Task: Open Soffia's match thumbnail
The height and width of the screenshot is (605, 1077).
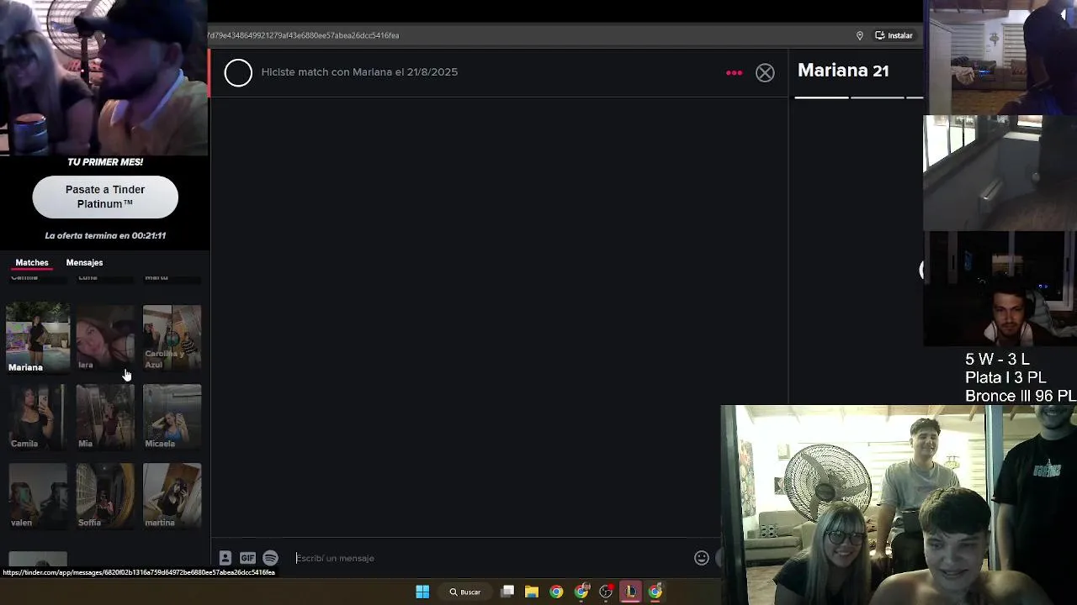Action: 105,496
